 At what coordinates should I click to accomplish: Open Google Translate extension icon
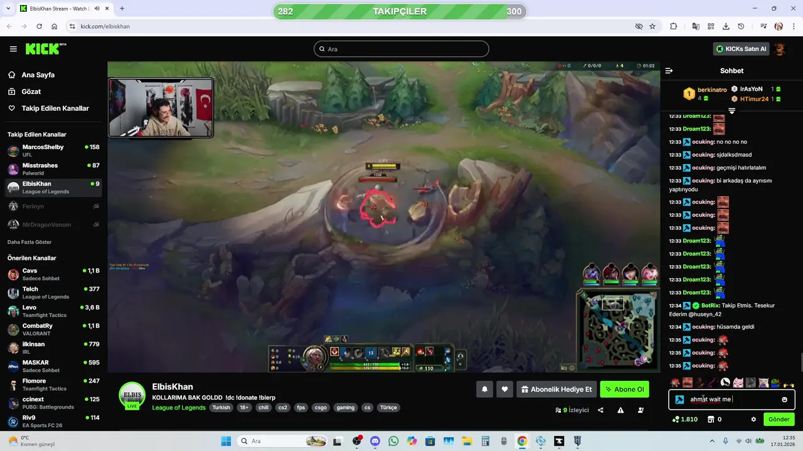tap(696, 26)
